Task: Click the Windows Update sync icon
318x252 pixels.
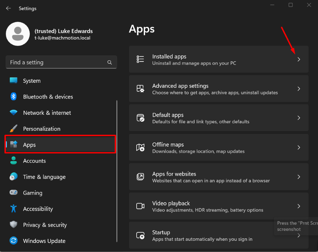Action: [13, 241]
